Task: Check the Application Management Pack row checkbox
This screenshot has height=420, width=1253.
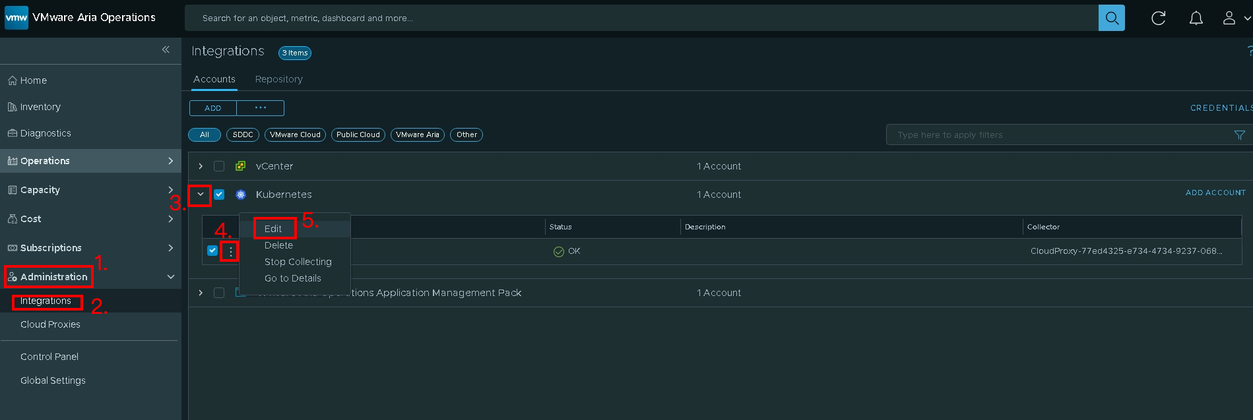Action: click(x=219, y=293)
